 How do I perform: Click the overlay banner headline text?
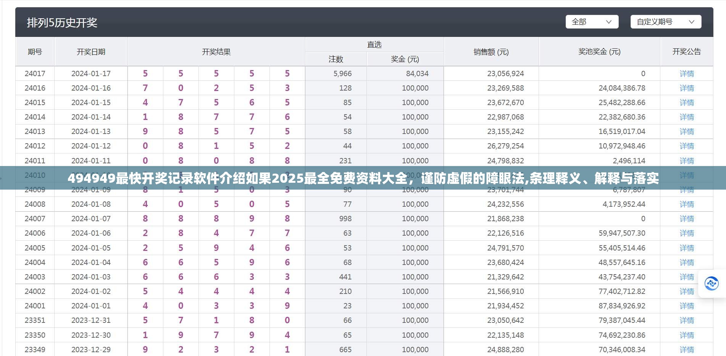(363, 178)
